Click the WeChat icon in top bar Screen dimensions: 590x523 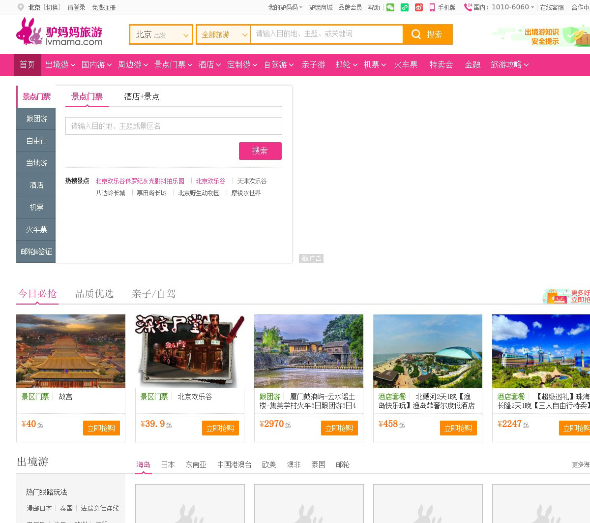point(390,7)
